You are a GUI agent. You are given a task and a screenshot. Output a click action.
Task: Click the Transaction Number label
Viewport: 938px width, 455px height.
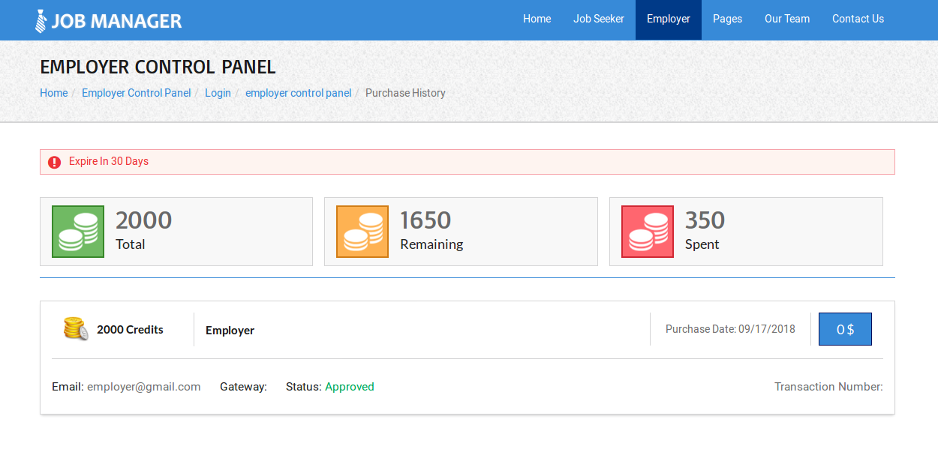pyautogui.click(x=828, y=387)
